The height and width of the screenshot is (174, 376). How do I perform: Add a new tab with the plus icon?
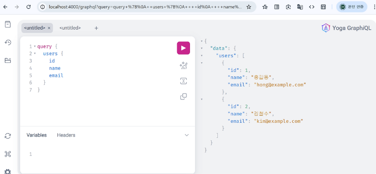96,28
